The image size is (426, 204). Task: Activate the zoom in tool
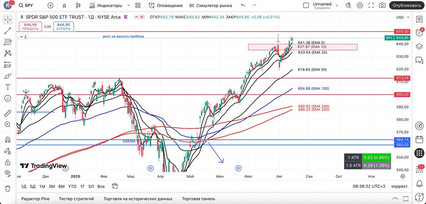click(x=7, y=124)
